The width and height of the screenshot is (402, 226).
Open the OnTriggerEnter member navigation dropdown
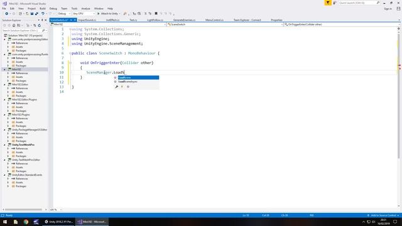pos(341,24)
